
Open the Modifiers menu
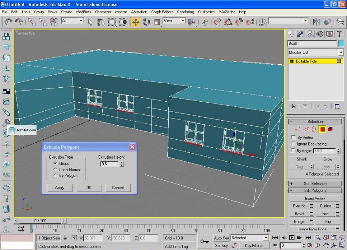(83, 12)
